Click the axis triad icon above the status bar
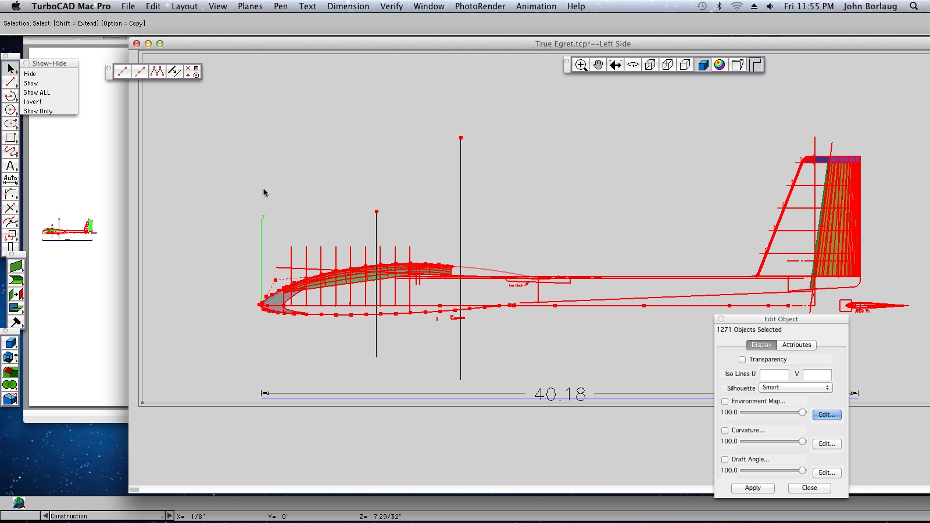This screenshot has width=930, height=523. pyautogui.click(x=19, y=503)
